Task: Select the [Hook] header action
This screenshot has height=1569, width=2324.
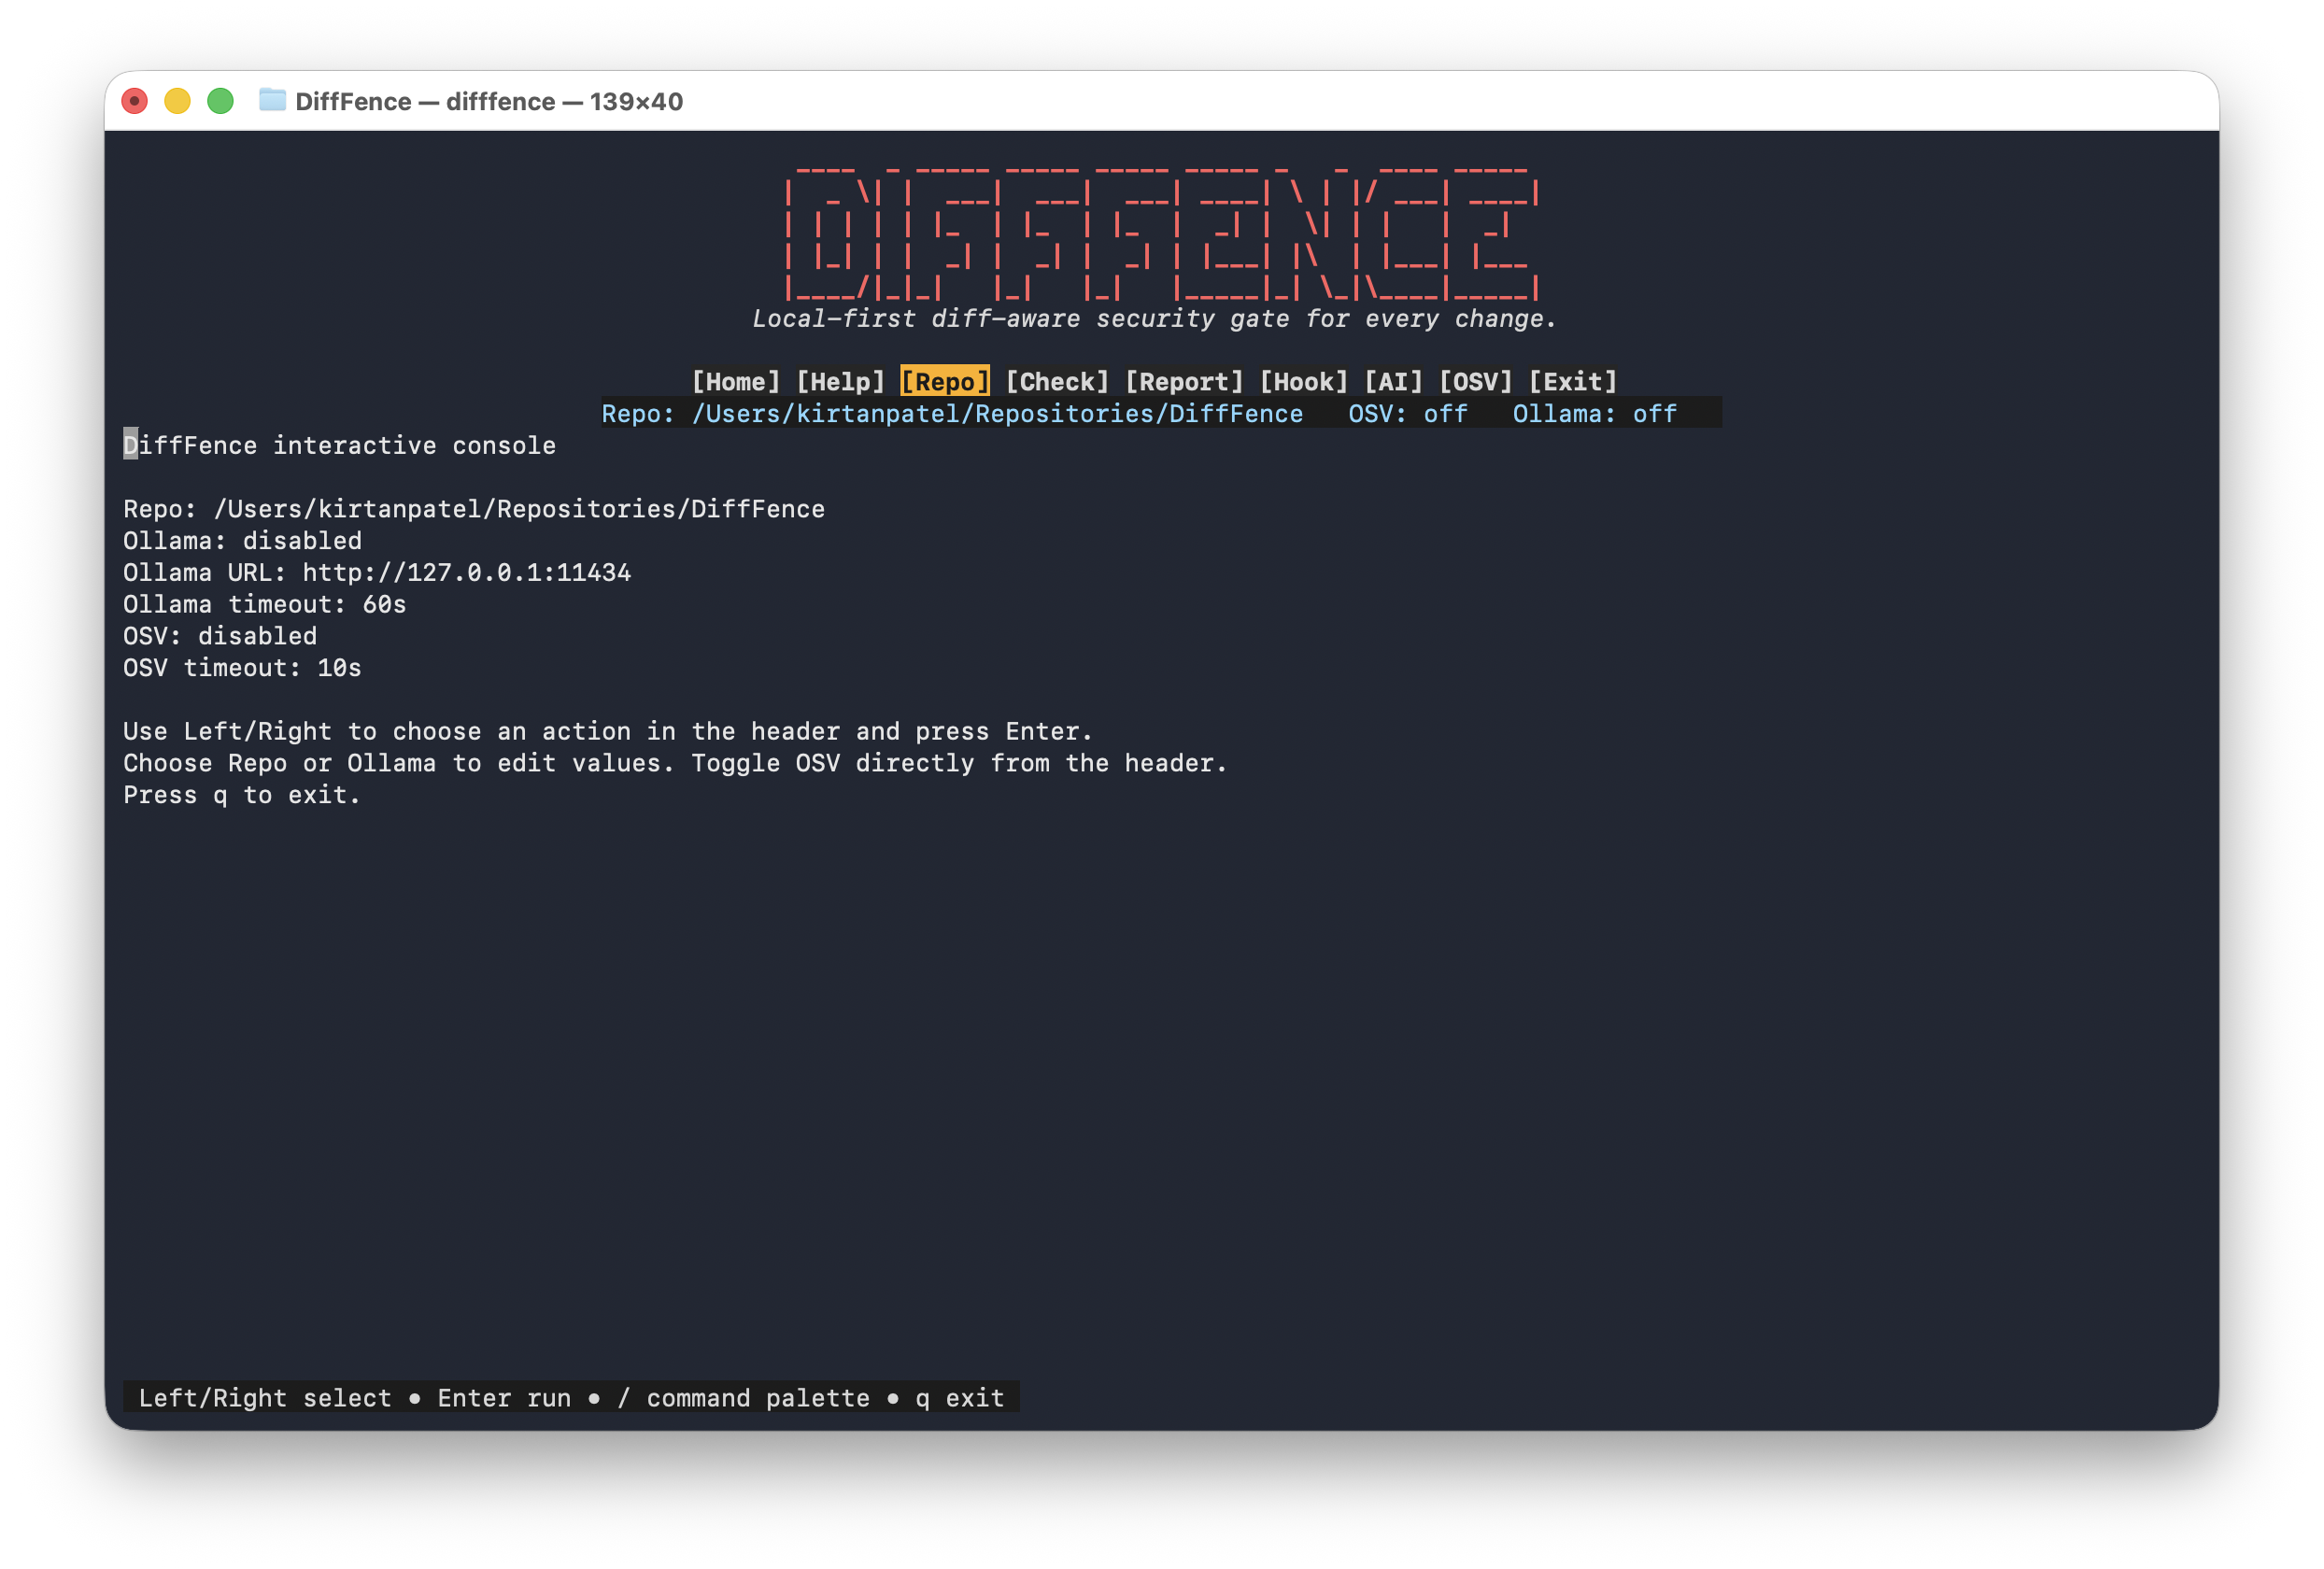Action: 1303,382
